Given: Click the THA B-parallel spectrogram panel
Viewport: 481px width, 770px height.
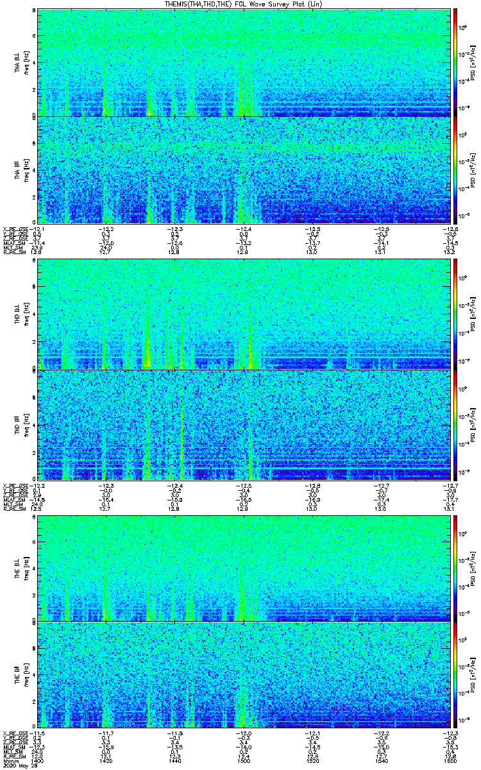Looking at the screenshot, I should tap(242, 169).
